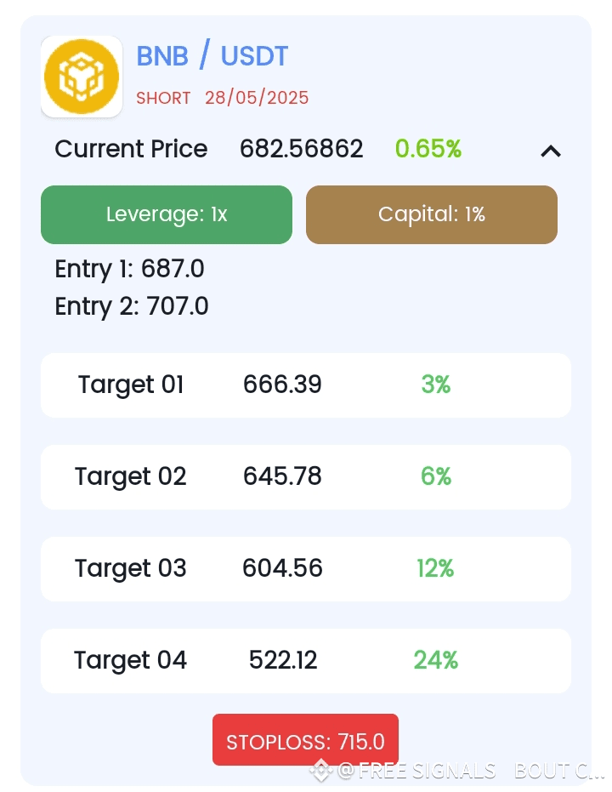Click the Binance watermark logo icon
612x792 pixels.
click(320, 771)
